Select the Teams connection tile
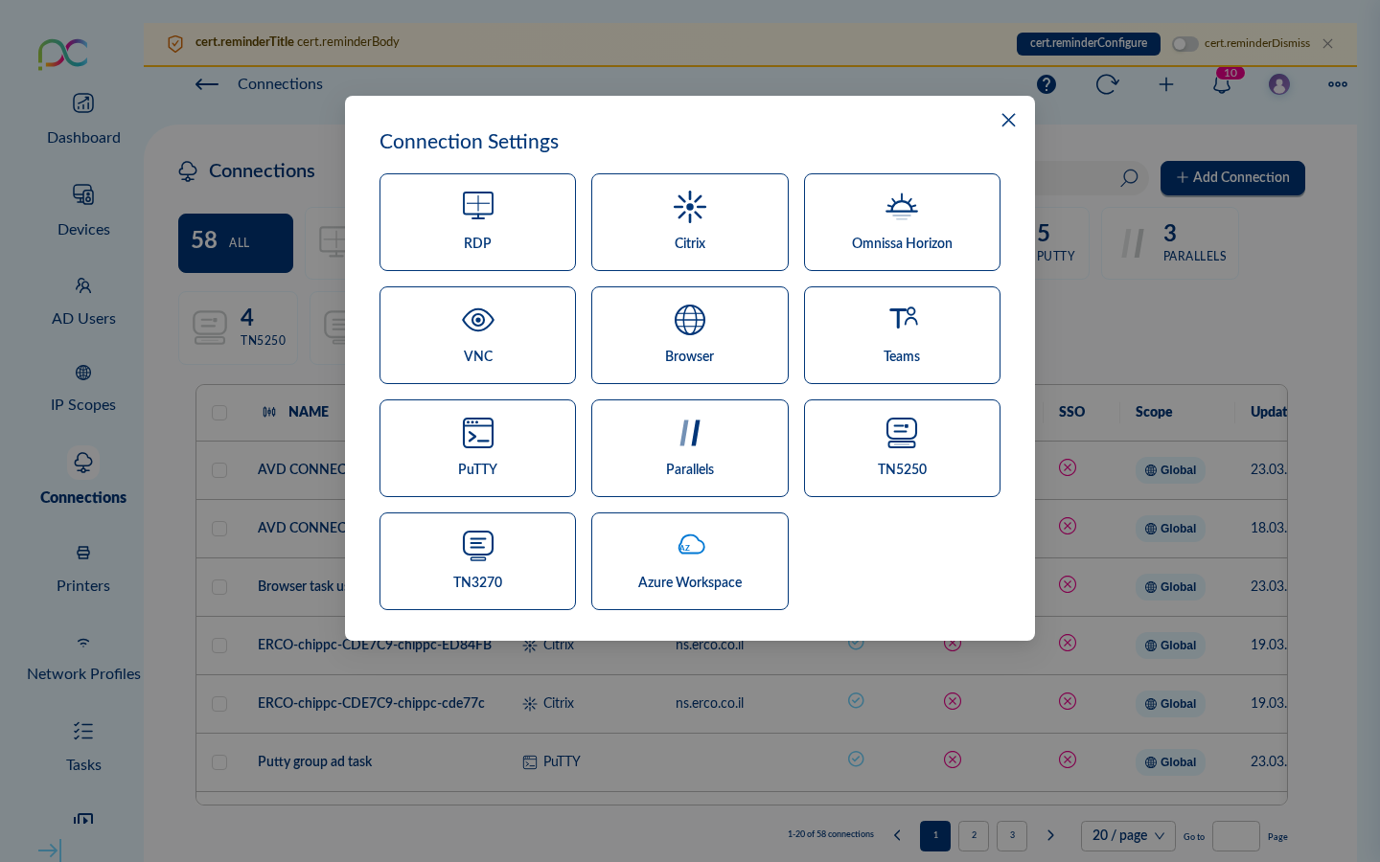1380x862 pixels. click(x=901, y=335)
